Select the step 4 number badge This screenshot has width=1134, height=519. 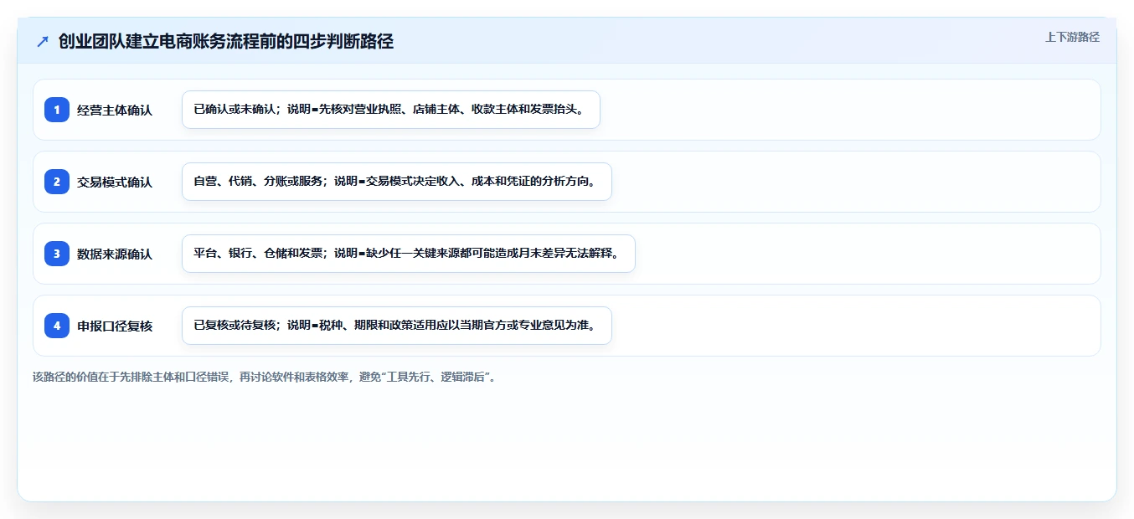pos(57,326)
